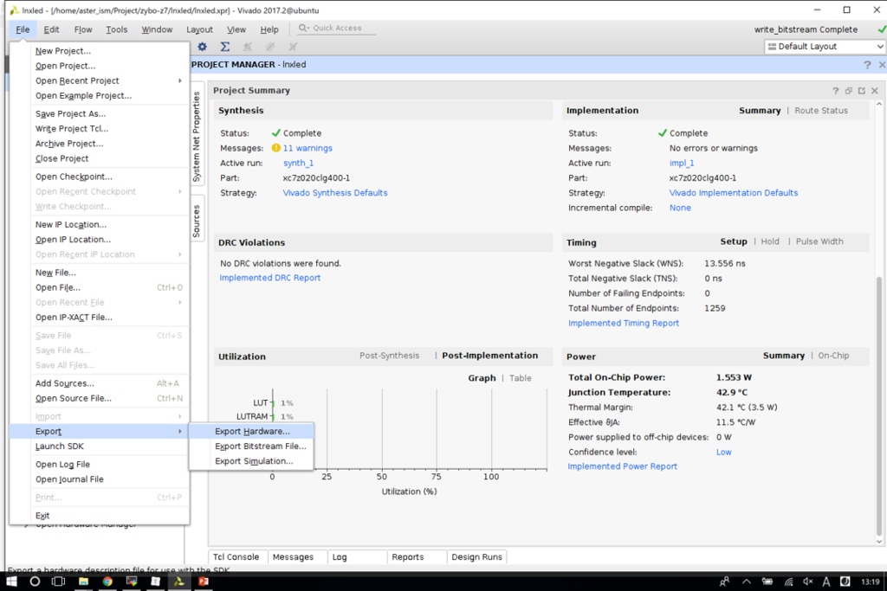Switch to the Reports tab
This screenshot has width=887, height=591.
tap(408, 557)
